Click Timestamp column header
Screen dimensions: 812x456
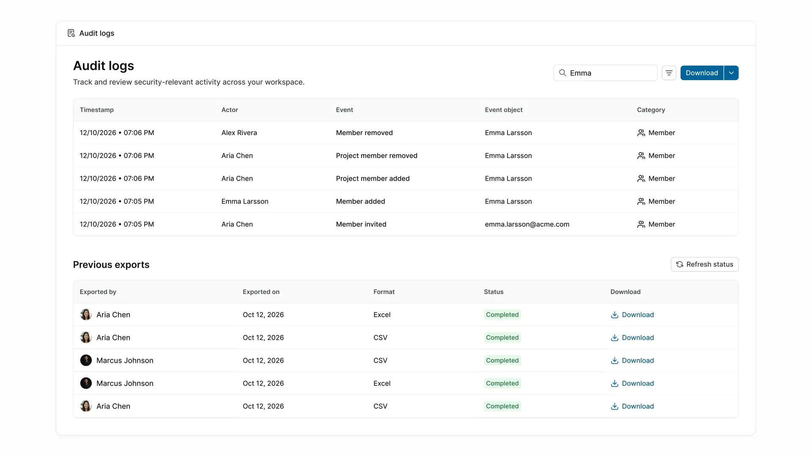[96, 110]
